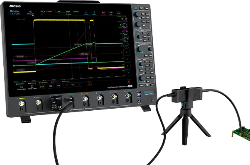The image size is (250, 165).
Task: Turn the small Horizontal position knob
Action: pos(150,49)
